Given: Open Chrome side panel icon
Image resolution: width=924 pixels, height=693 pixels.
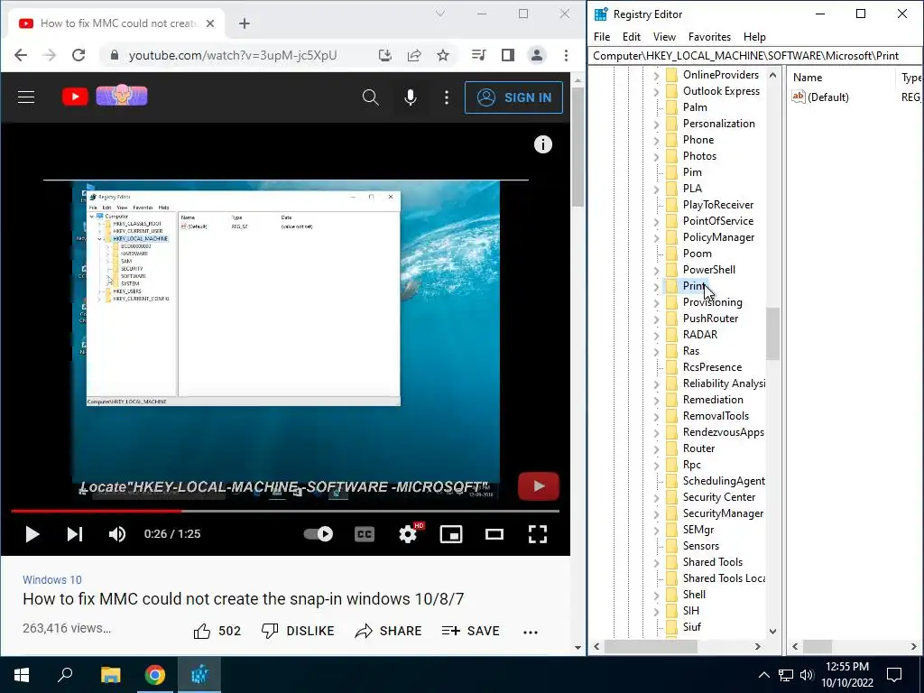Looking at the screenshot, I should point(507,55).
